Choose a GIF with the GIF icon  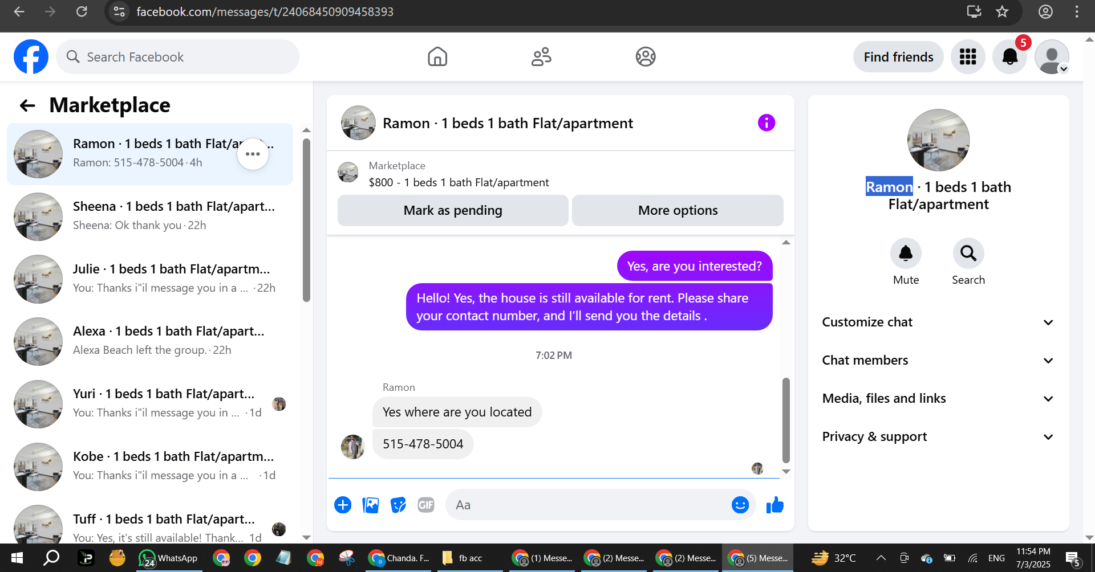(426, 505)
